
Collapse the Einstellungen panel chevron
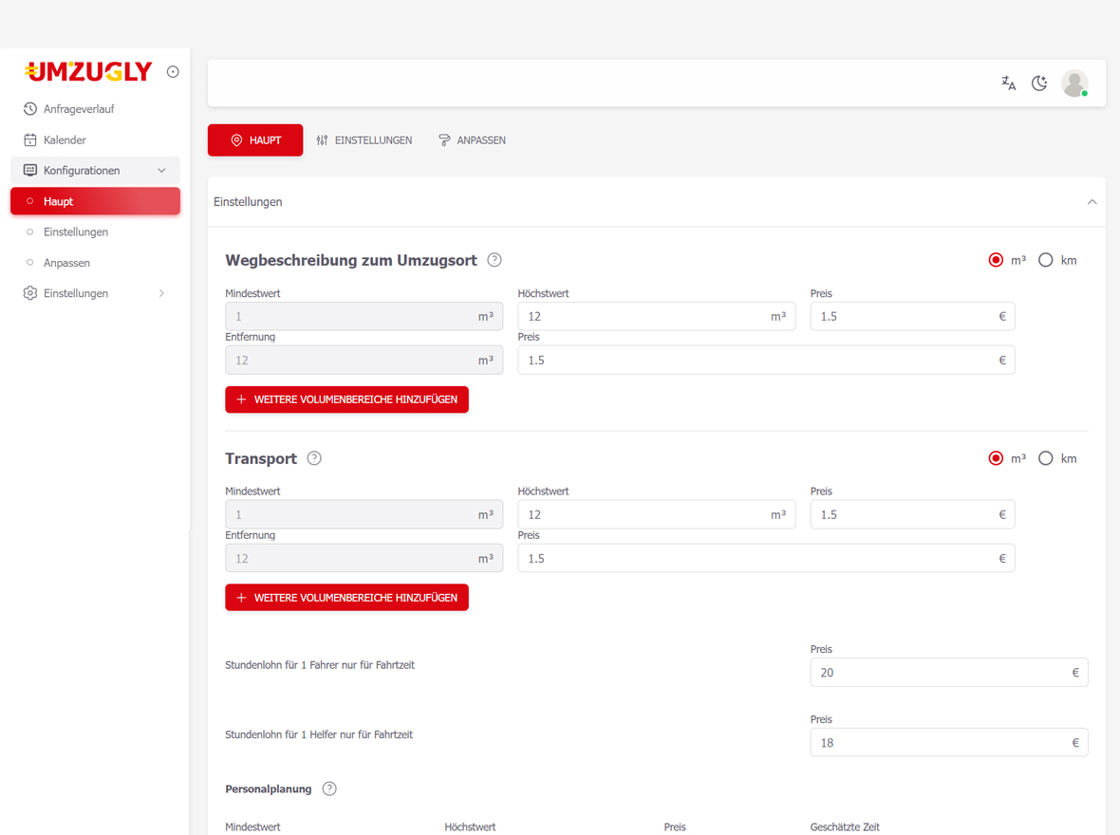click(1092, 202)
